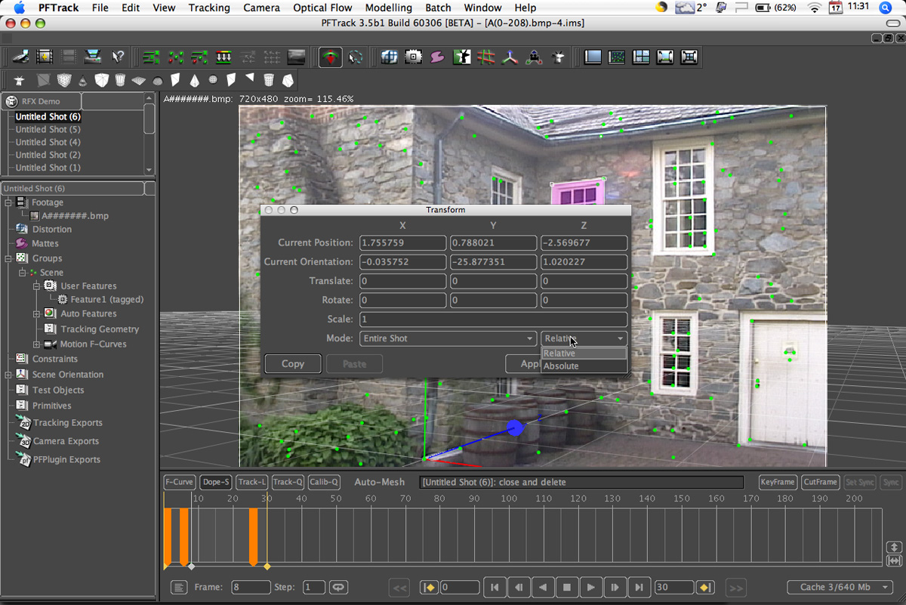
Task: Open the Cache 3/640 Mb dropdown
Action: click(840, 587)
